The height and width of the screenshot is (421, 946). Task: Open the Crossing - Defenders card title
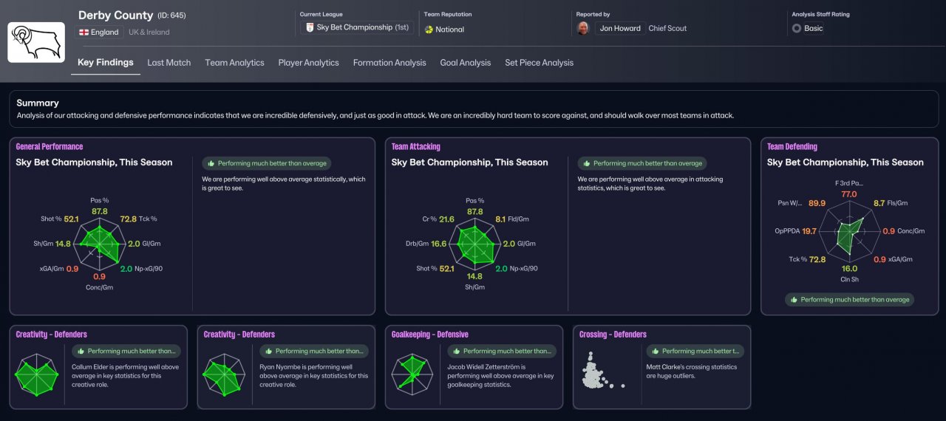click(x=613, y=335)
